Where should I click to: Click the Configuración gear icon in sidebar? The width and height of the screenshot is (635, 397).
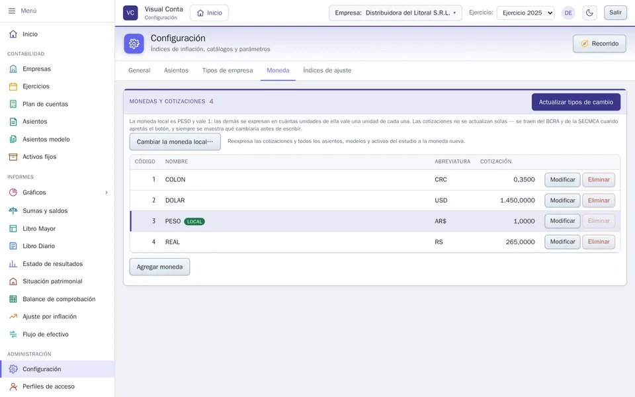13,369
